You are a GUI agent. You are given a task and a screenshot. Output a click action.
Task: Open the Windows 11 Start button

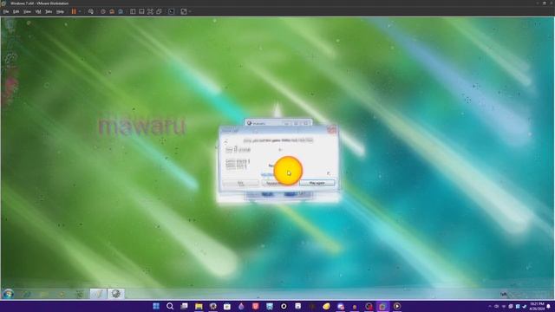pyautogui.click(x=156, y=306)
